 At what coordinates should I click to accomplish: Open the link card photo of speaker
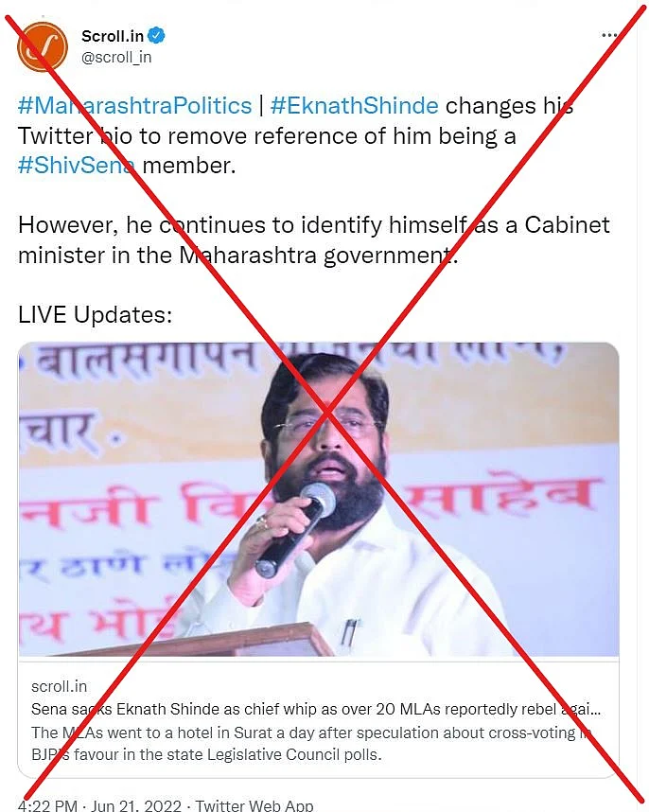click(318, 499)
